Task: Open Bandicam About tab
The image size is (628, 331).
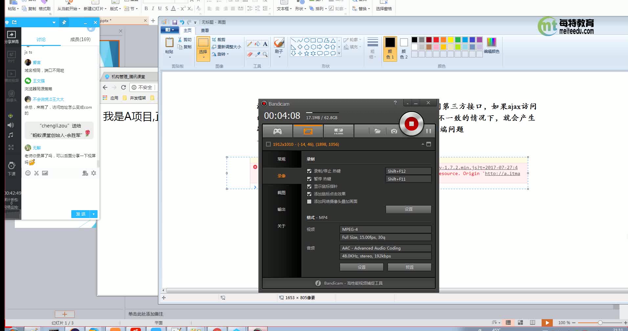Action: (281, 226)
